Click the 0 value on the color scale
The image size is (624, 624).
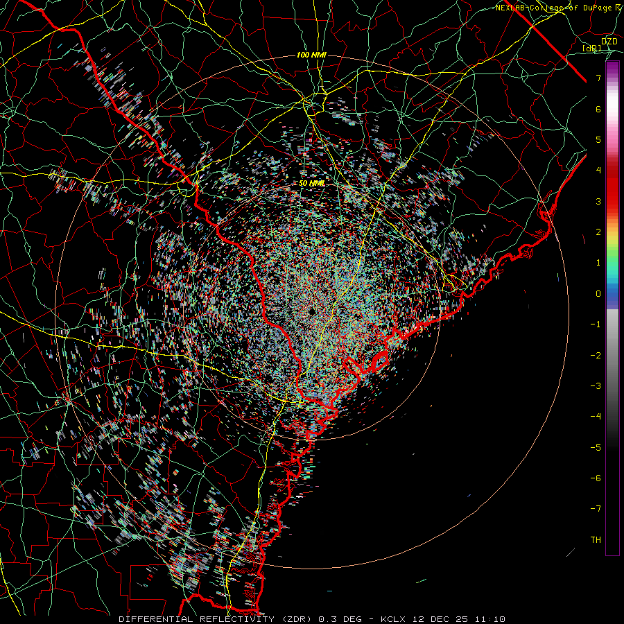pos(598,294)
